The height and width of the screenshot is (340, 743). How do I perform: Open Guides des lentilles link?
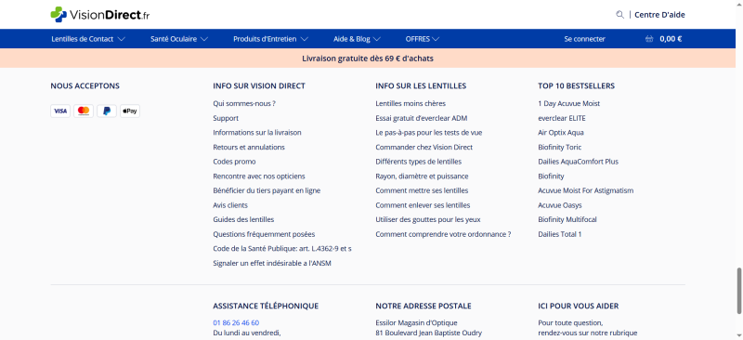click(x=243, y=219)
